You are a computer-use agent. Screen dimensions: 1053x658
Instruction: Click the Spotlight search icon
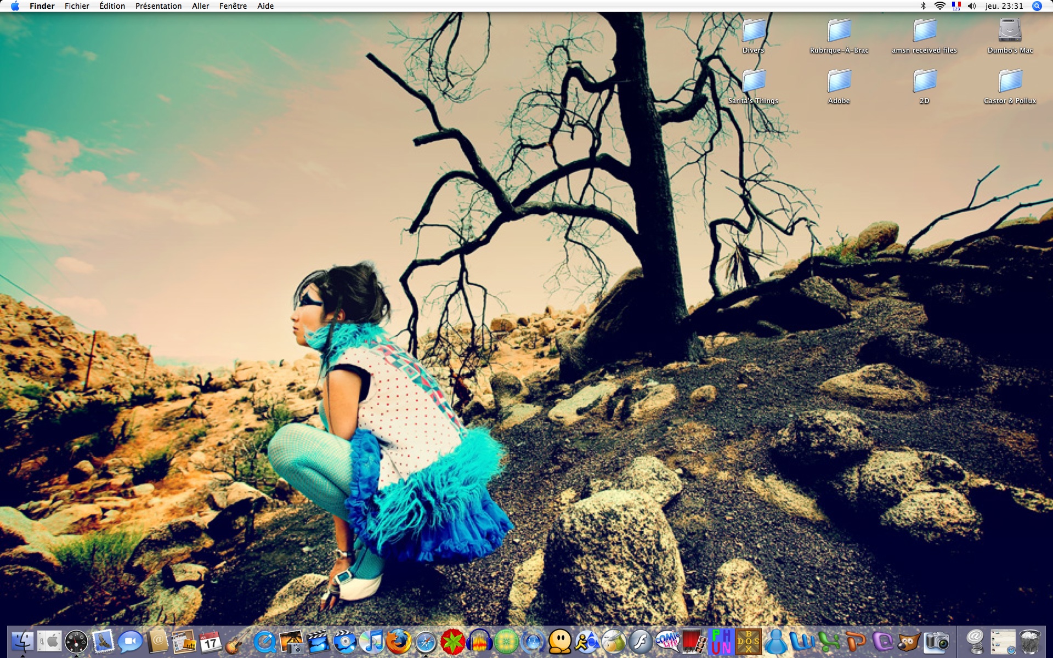[1037, 6]
